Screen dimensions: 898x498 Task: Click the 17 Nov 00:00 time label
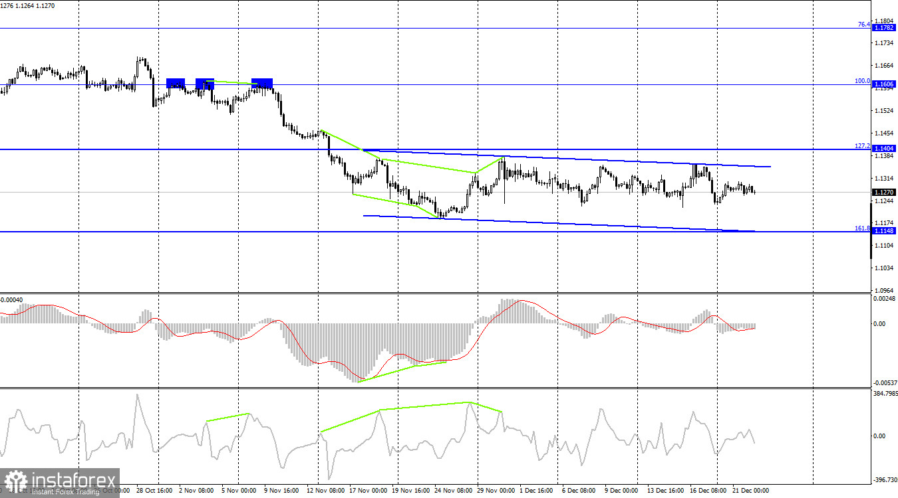pos(367,491)
